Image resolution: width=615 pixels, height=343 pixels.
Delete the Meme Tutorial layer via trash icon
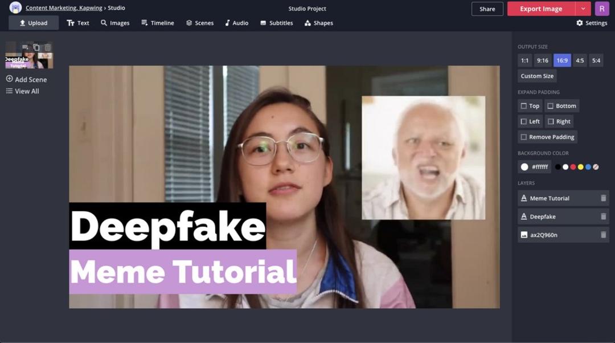[x=603, y=198]
